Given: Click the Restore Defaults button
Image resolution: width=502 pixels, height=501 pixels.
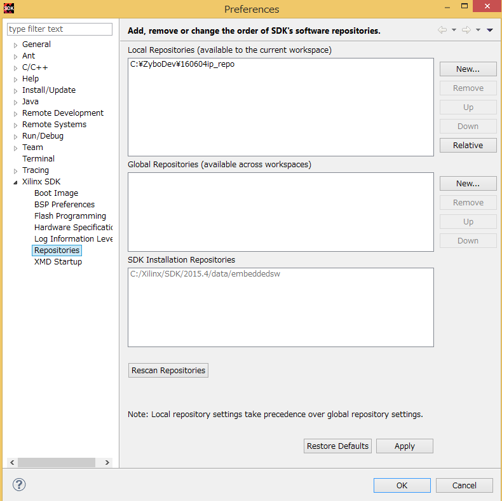Looking at the screenshot, I should coord(337,446).
